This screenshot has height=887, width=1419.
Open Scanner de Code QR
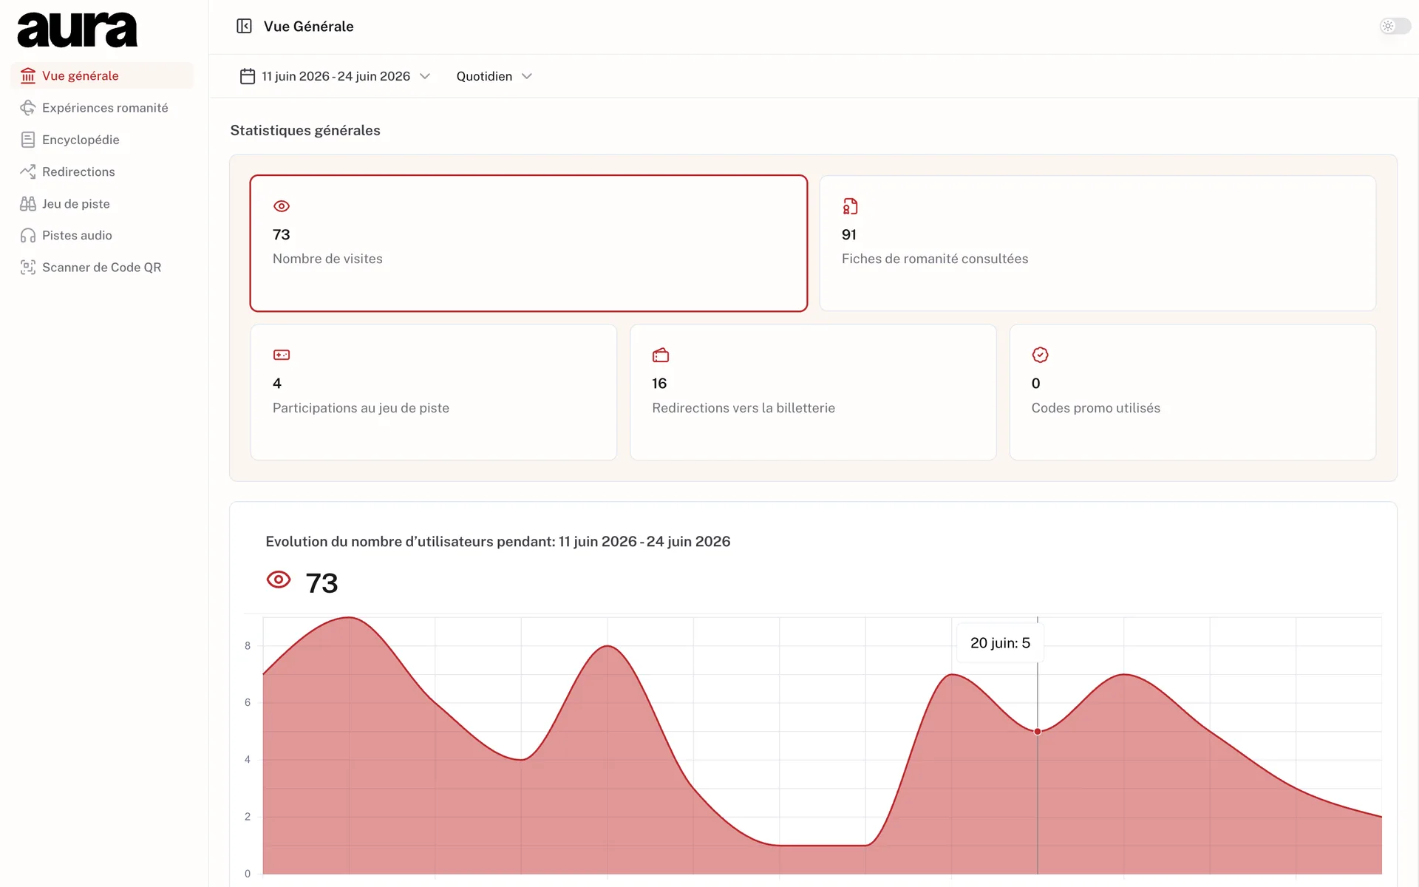102,268
